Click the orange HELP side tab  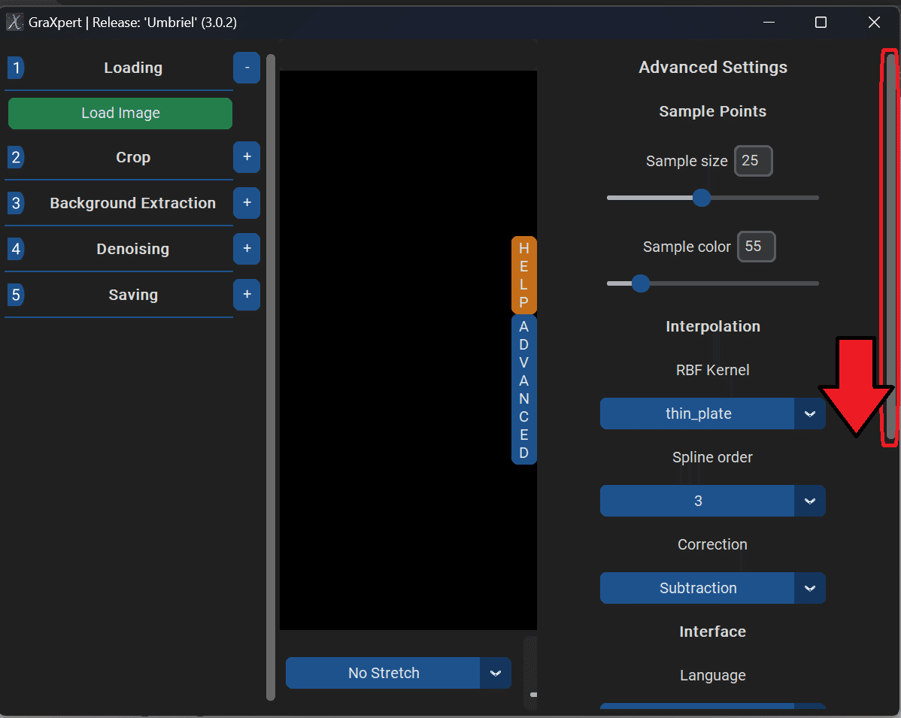point(524,275)
